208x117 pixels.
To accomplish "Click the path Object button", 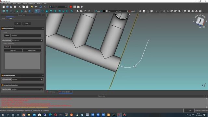I will click(7, 47).
